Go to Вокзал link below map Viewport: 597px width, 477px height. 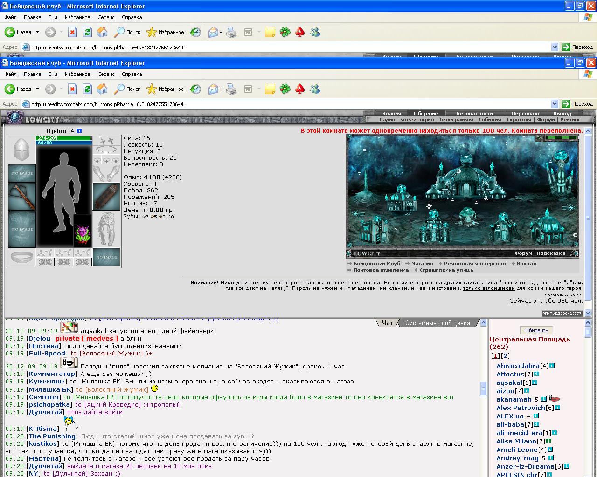pos(527,264)
